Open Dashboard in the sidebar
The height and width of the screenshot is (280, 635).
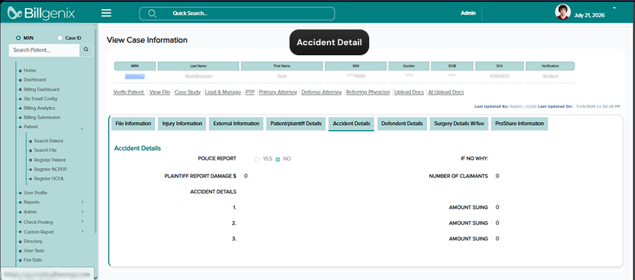[x=34, y=80]
